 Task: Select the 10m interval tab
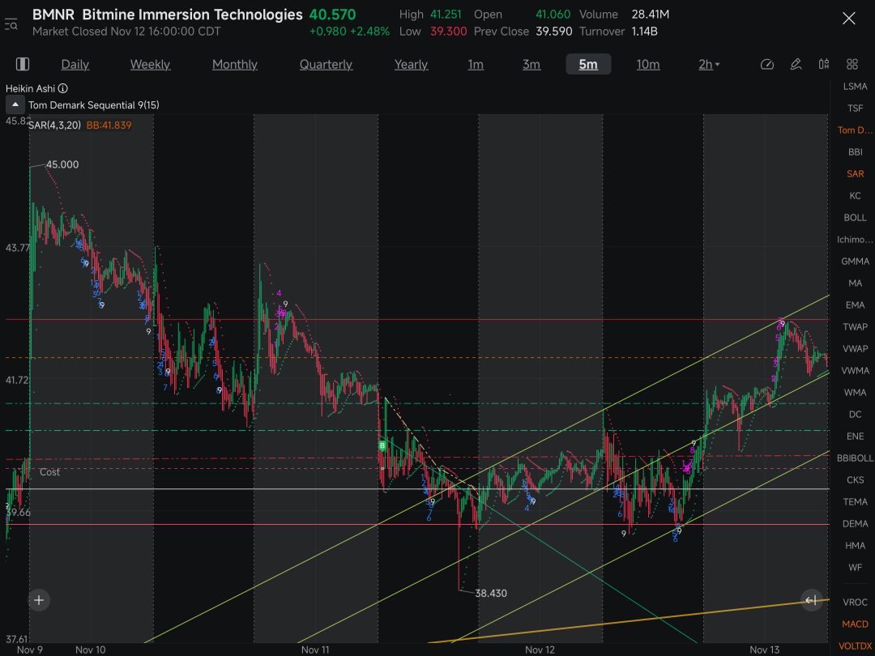coord(647,64)
